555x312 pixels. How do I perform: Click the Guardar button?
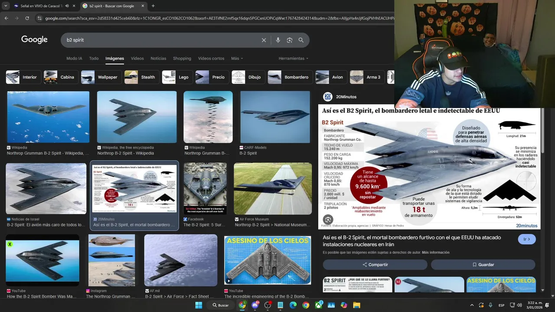tap(483, 264)
